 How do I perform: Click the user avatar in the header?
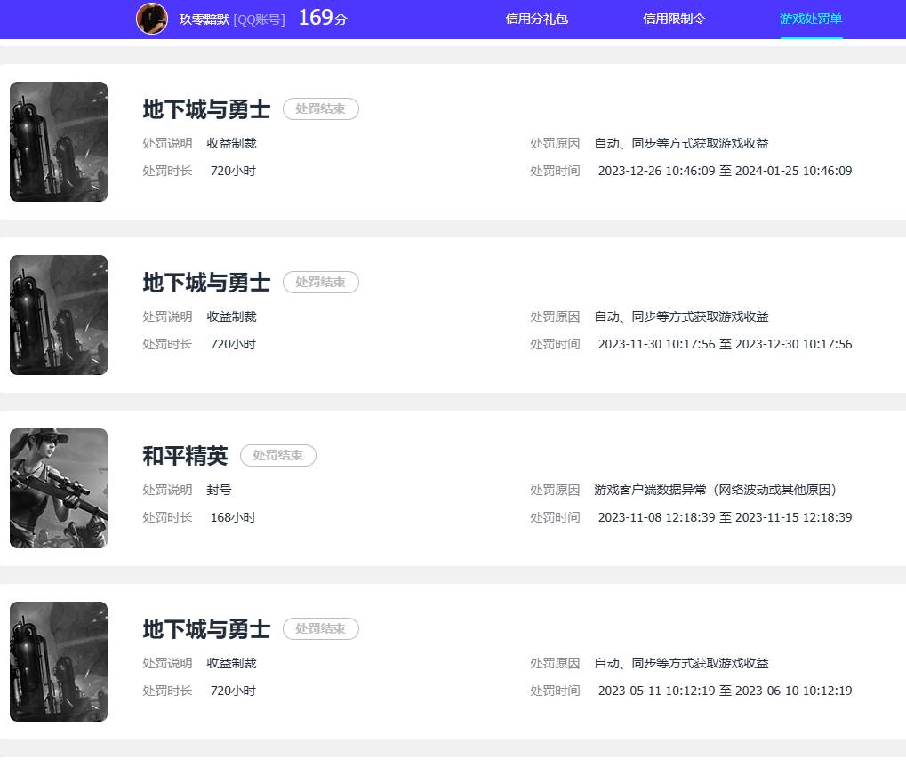pos(152,19)
